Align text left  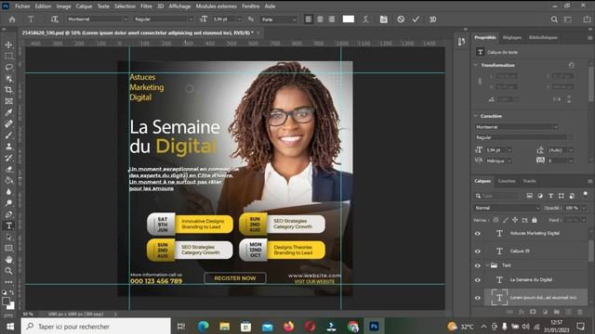[x=309, y=19]
